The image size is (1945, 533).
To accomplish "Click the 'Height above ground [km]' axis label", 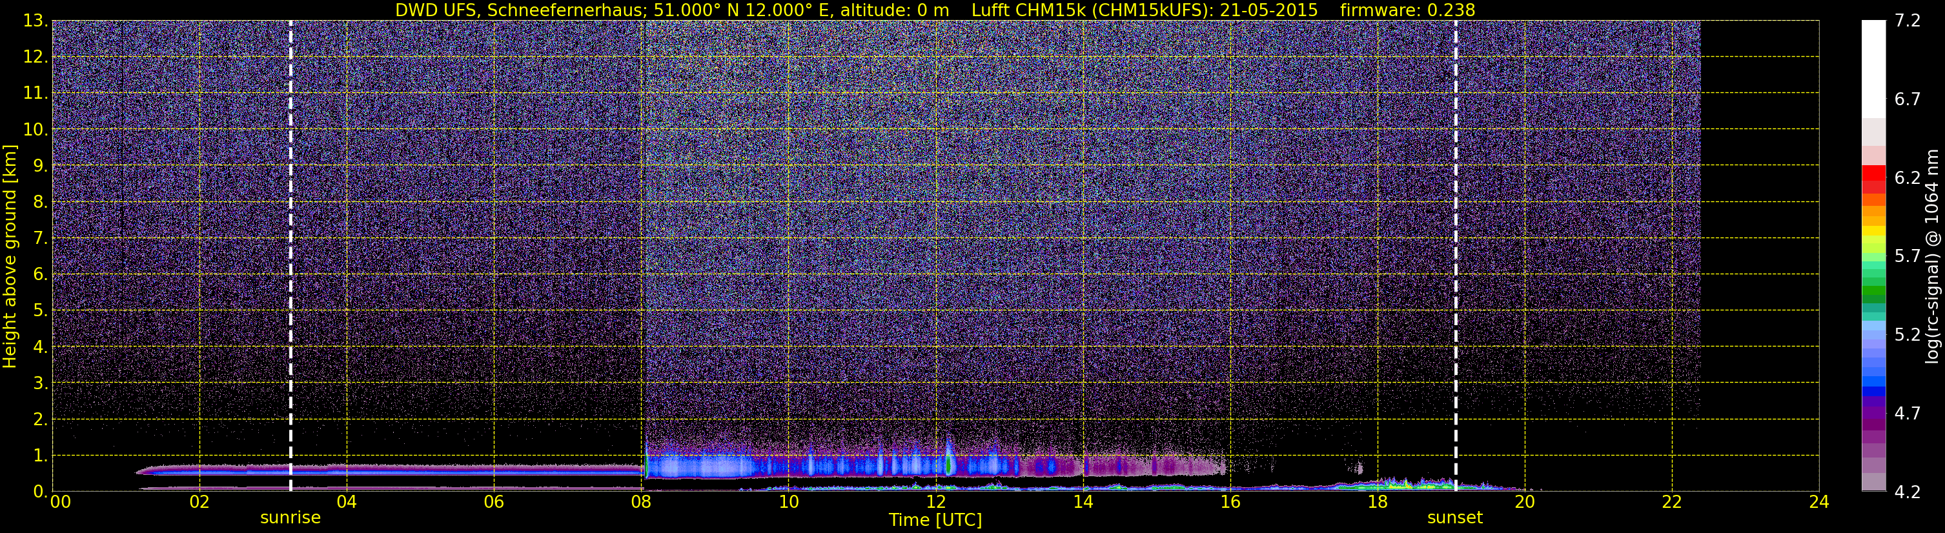I will pos(10,257).
